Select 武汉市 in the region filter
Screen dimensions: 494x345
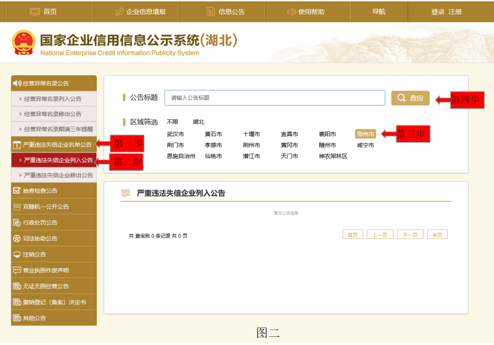[x=175, y=134]
